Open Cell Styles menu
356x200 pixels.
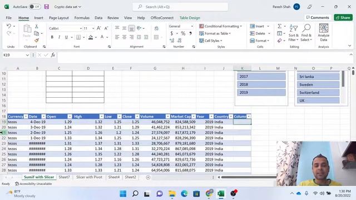click(210, 41)
